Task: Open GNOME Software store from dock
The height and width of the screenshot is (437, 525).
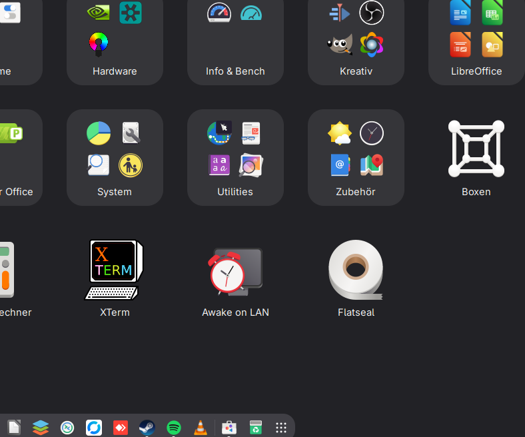Action: coord(229,428)
